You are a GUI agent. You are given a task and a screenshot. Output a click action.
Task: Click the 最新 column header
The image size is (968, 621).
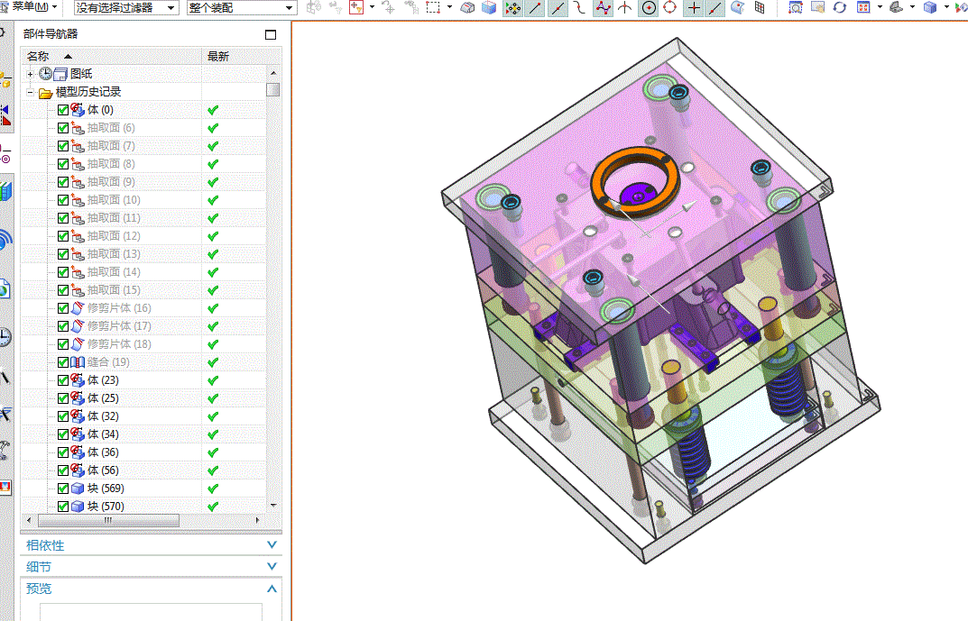point(235,56)
